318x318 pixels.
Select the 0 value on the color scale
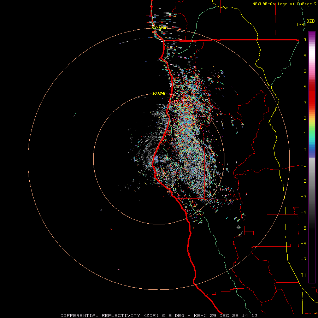pyautogui.click(x=305, y=150)
